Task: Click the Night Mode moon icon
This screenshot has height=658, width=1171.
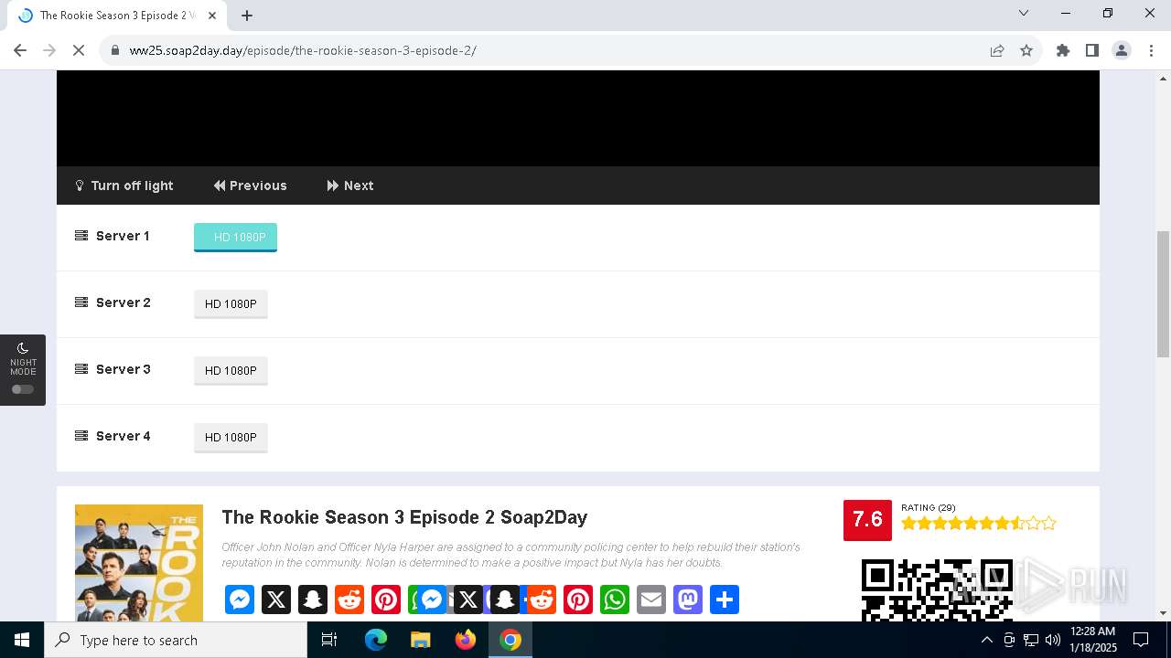Action: tap(23, 348)
